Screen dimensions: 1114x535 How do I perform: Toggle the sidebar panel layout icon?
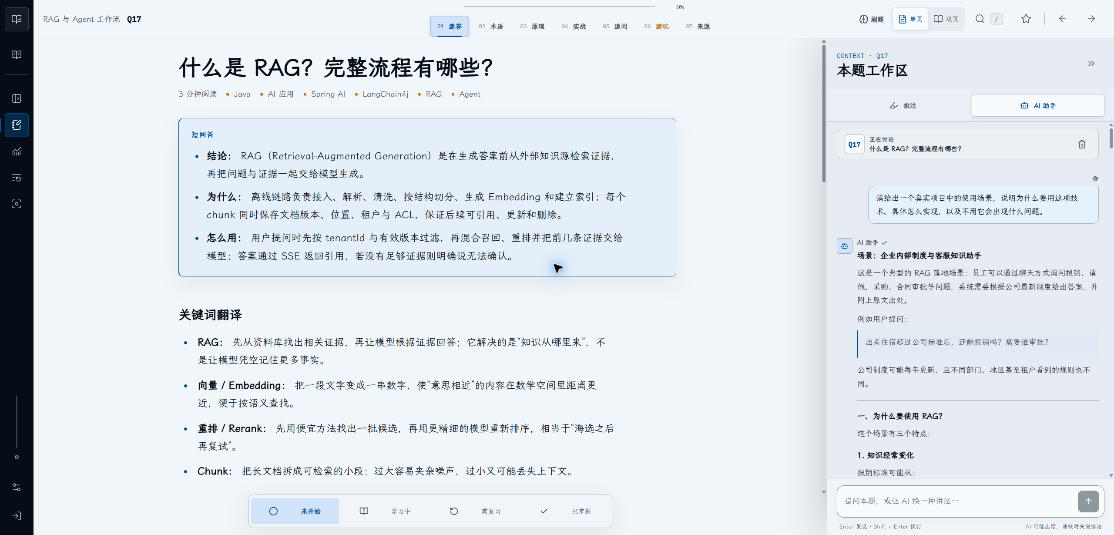pyautogui.click(x=17, y=98)
